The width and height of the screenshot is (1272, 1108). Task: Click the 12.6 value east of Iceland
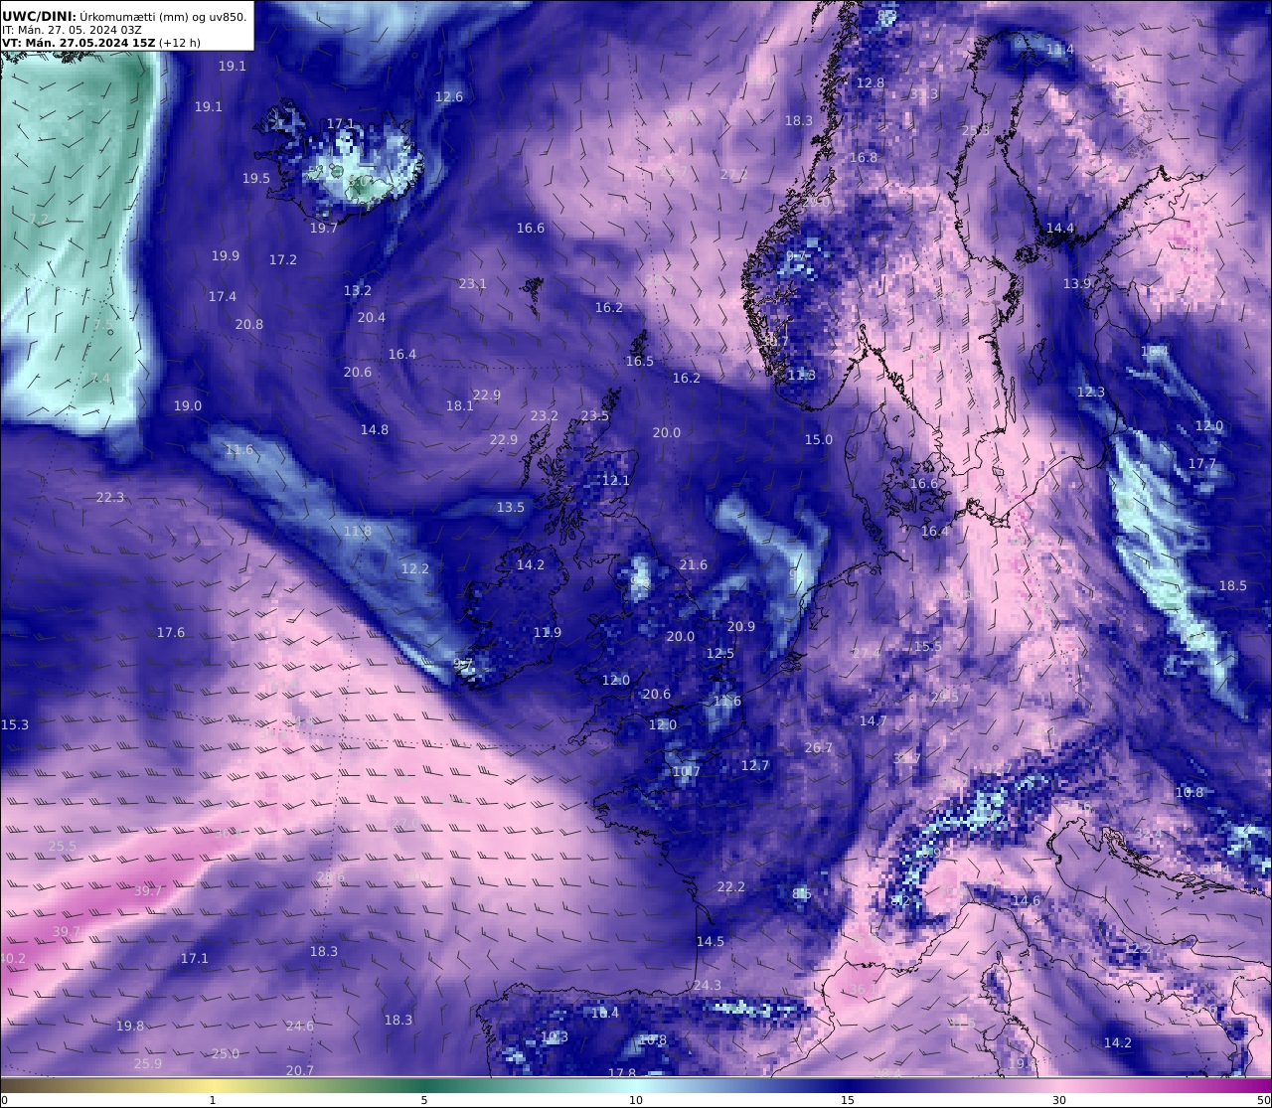(x=449, y=96)
